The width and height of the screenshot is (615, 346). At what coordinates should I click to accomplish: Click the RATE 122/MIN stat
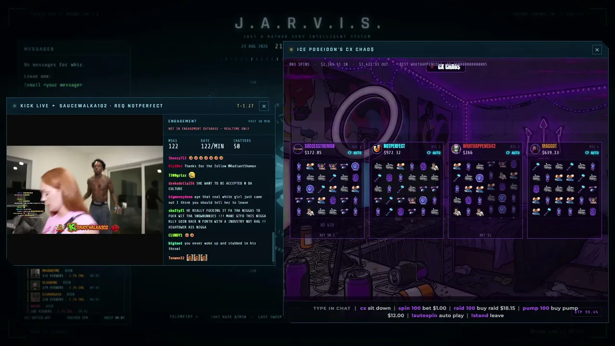pos(212,144)
